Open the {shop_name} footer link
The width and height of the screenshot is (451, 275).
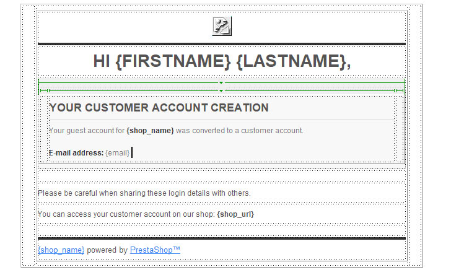click(61, 250)
